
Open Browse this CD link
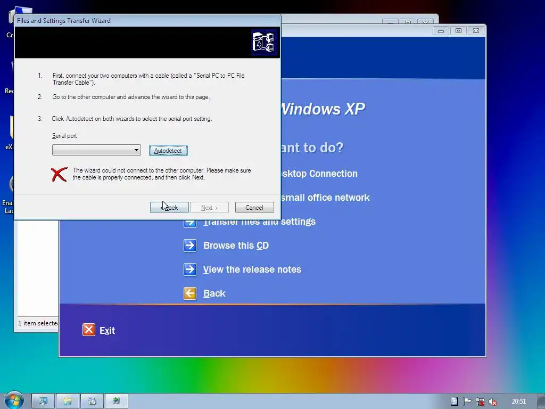[236, 246]
